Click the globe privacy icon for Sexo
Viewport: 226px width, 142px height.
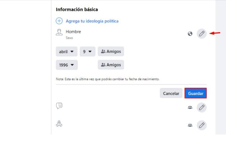click(190, 34)
